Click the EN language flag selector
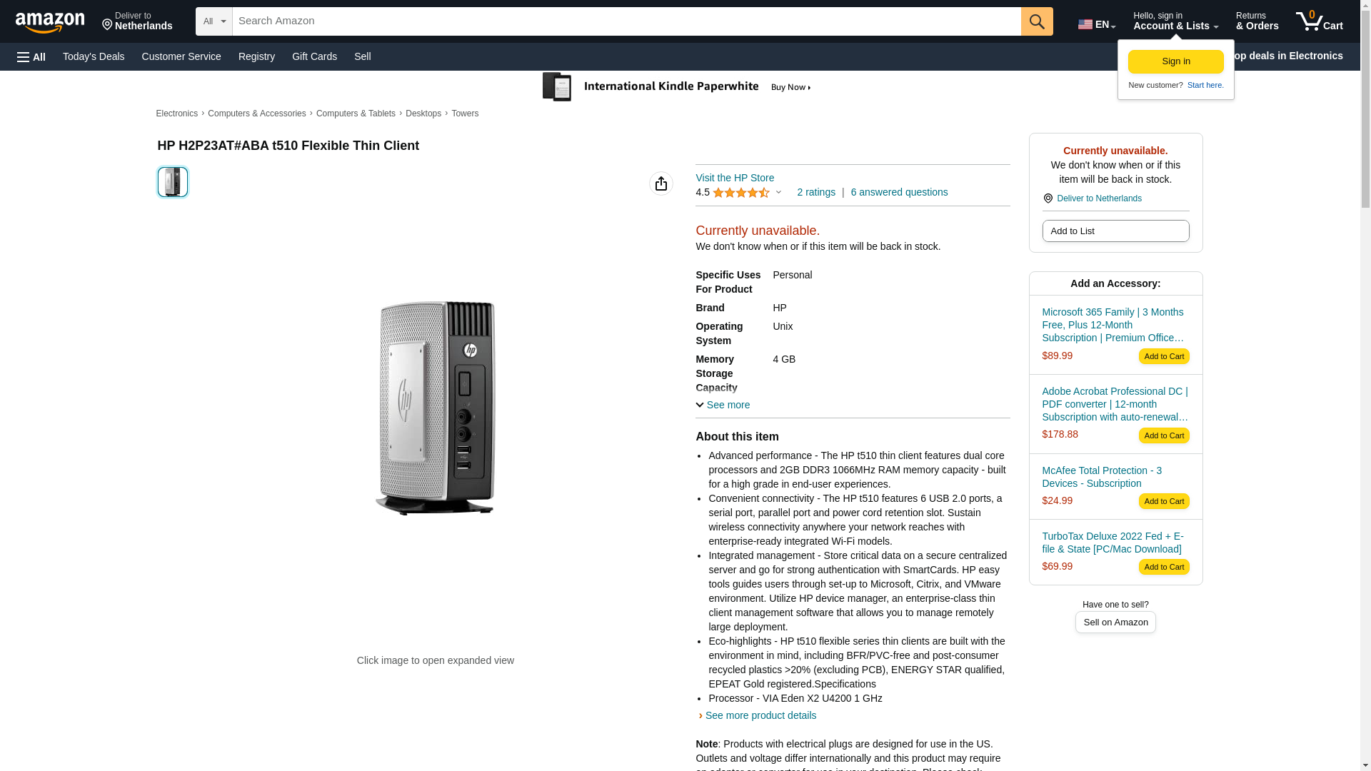This screenshot has height=771, width=1371. coord(1096,24)
